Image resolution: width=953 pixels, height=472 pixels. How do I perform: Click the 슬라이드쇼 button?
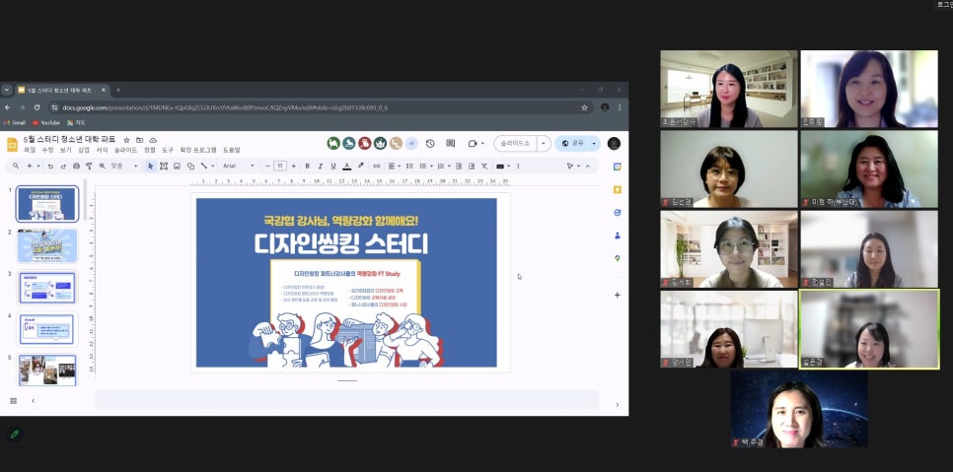[515, 143]
